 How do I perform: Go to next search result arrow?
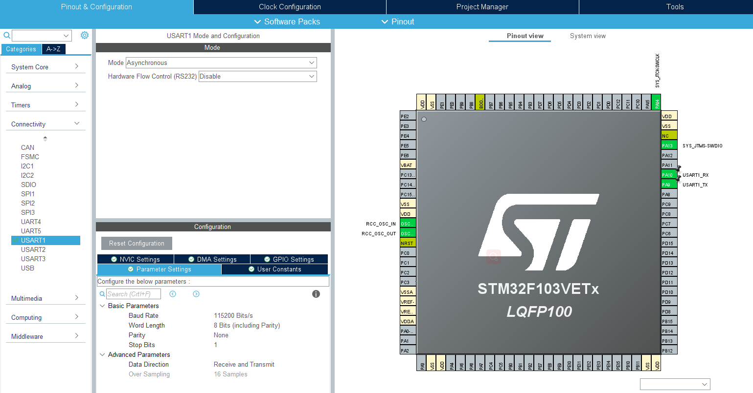pos(196,294)
